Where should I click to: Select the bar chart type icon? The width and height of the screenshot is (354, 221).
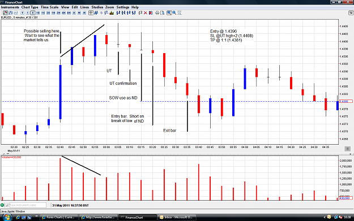coord(11,13)
